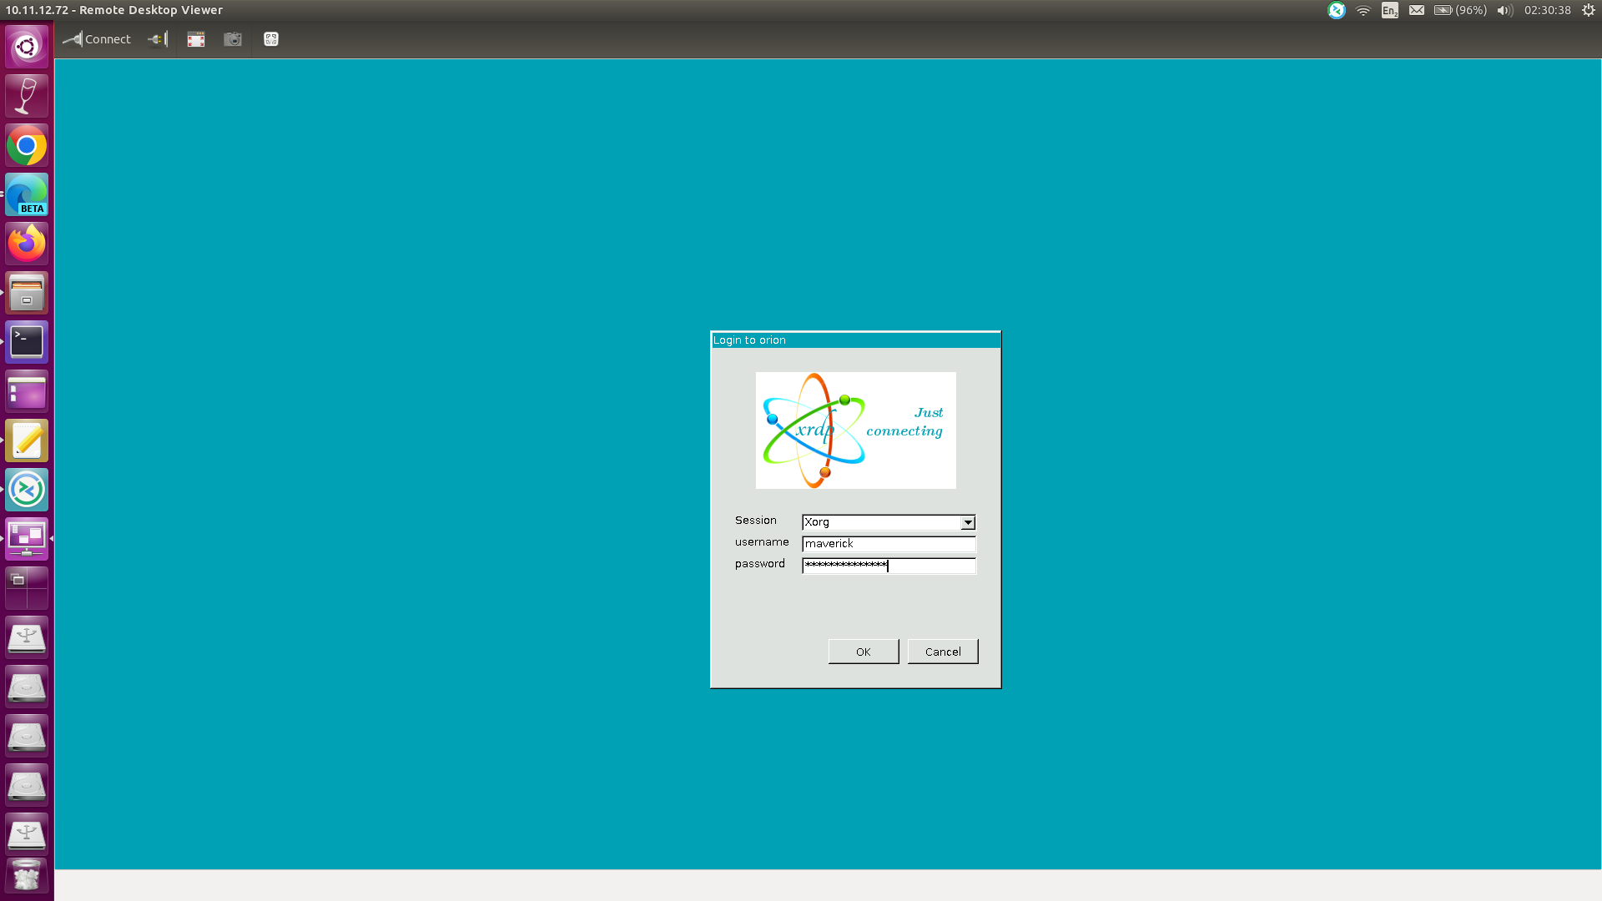This screenshot has height=901, width=1602.
Task: Click the username field containing maverick
Action: [x=889, y=544]
